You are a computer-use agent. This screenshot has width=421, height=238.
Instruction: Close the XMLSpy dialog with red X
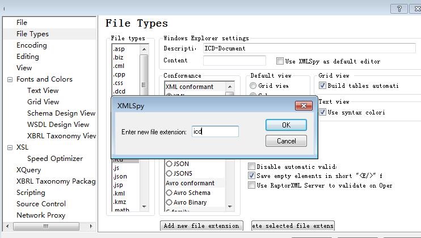304,105
